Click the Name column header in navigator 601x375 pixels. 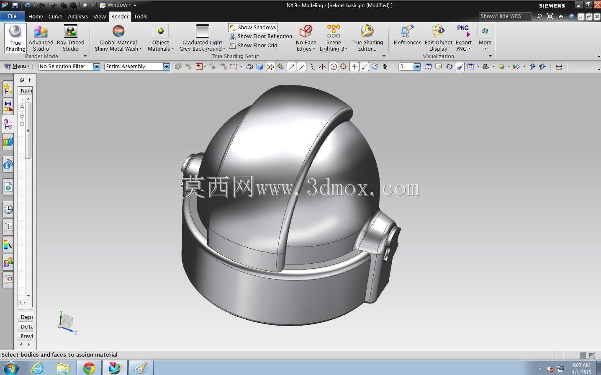tap(26, 90)
